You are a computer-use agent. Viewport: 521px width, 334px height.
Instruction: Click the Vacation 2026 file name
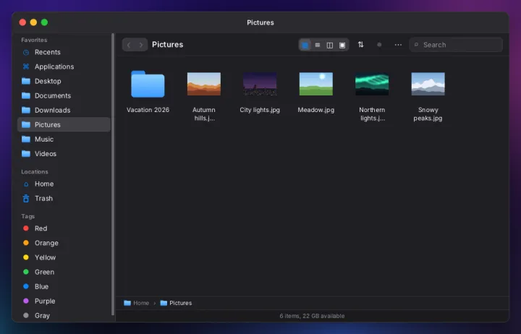[x=148, y=110]
